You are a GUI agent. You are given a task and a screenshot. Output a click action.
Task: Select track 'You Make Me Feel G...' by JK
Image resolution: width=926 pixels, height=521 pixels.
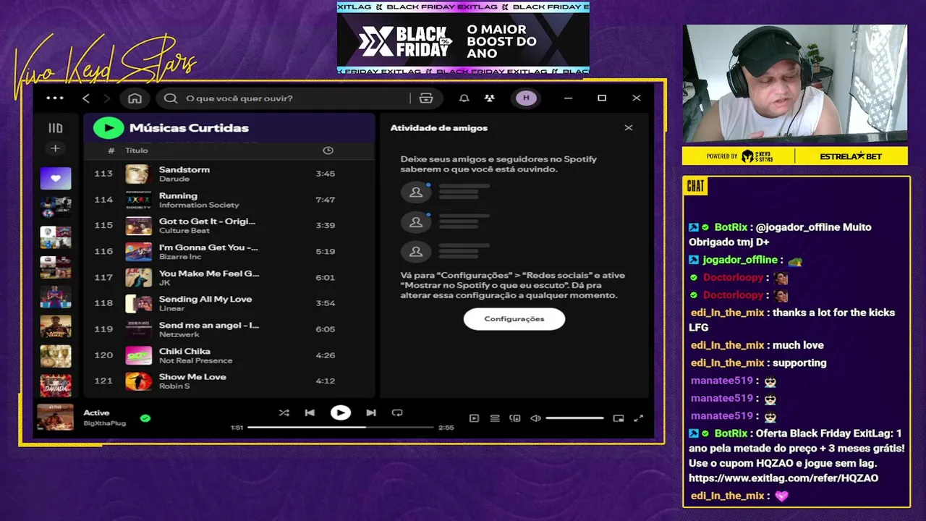point(229,277)
